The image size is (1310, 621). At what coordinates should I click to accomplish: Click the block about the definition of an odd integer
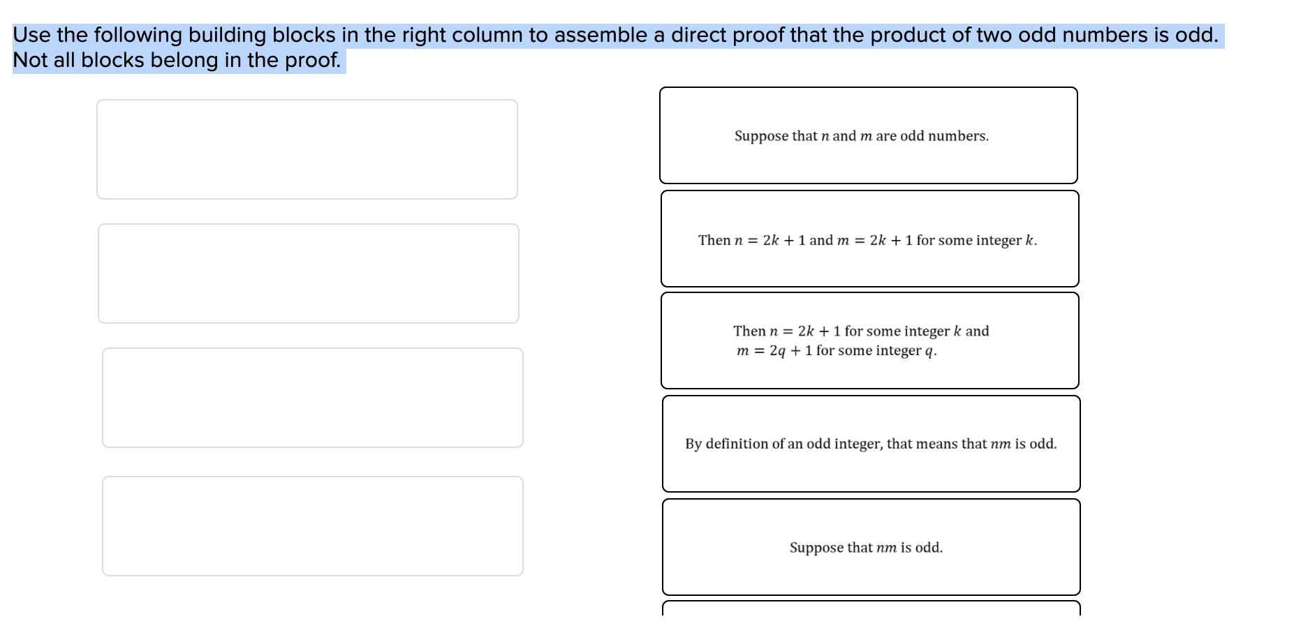pos(871,443)
